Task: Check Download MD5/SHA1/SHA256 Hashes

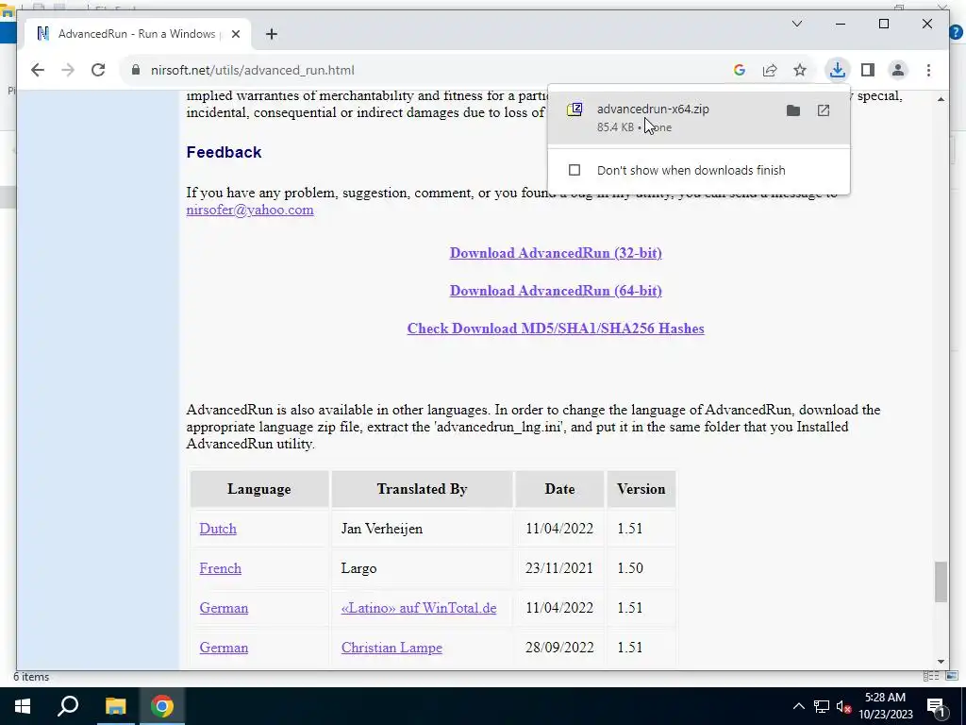Action: click(x=556, y=328)
